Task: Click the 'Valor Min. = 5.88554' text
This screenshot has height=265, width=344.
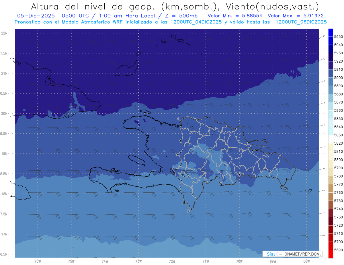Action: coord(235,16)
